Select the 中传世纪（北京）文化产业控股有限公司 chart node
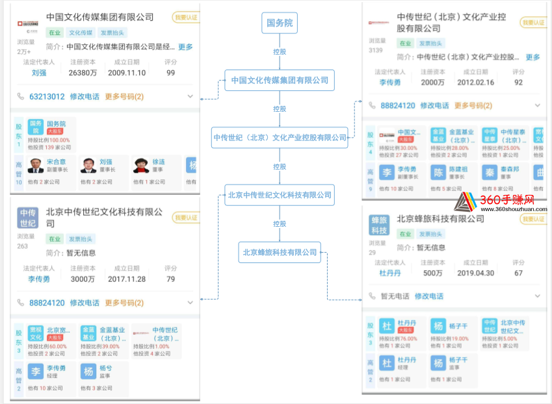 coord(280,138)
